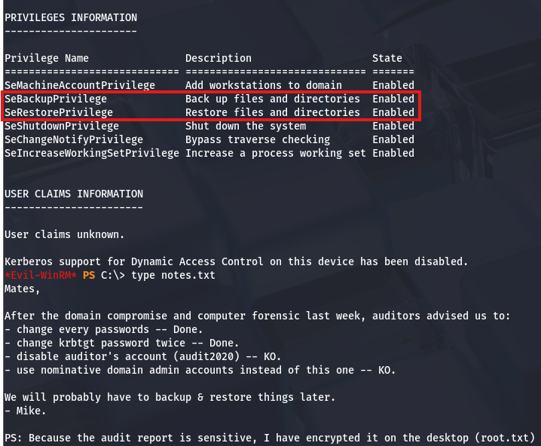Click the "Bypass traverse checking" description
Image resolution: width=541 pixels, height=446 pixels.
(x=258, y=139)
